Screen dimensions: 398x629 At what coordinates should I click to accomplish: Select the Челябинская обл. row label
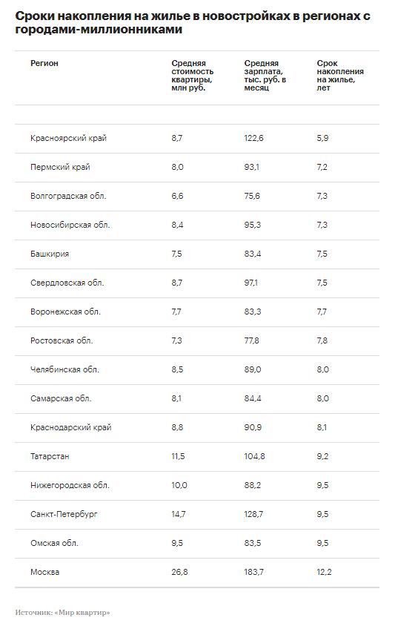pyautogui.click(x=64, y=369)
